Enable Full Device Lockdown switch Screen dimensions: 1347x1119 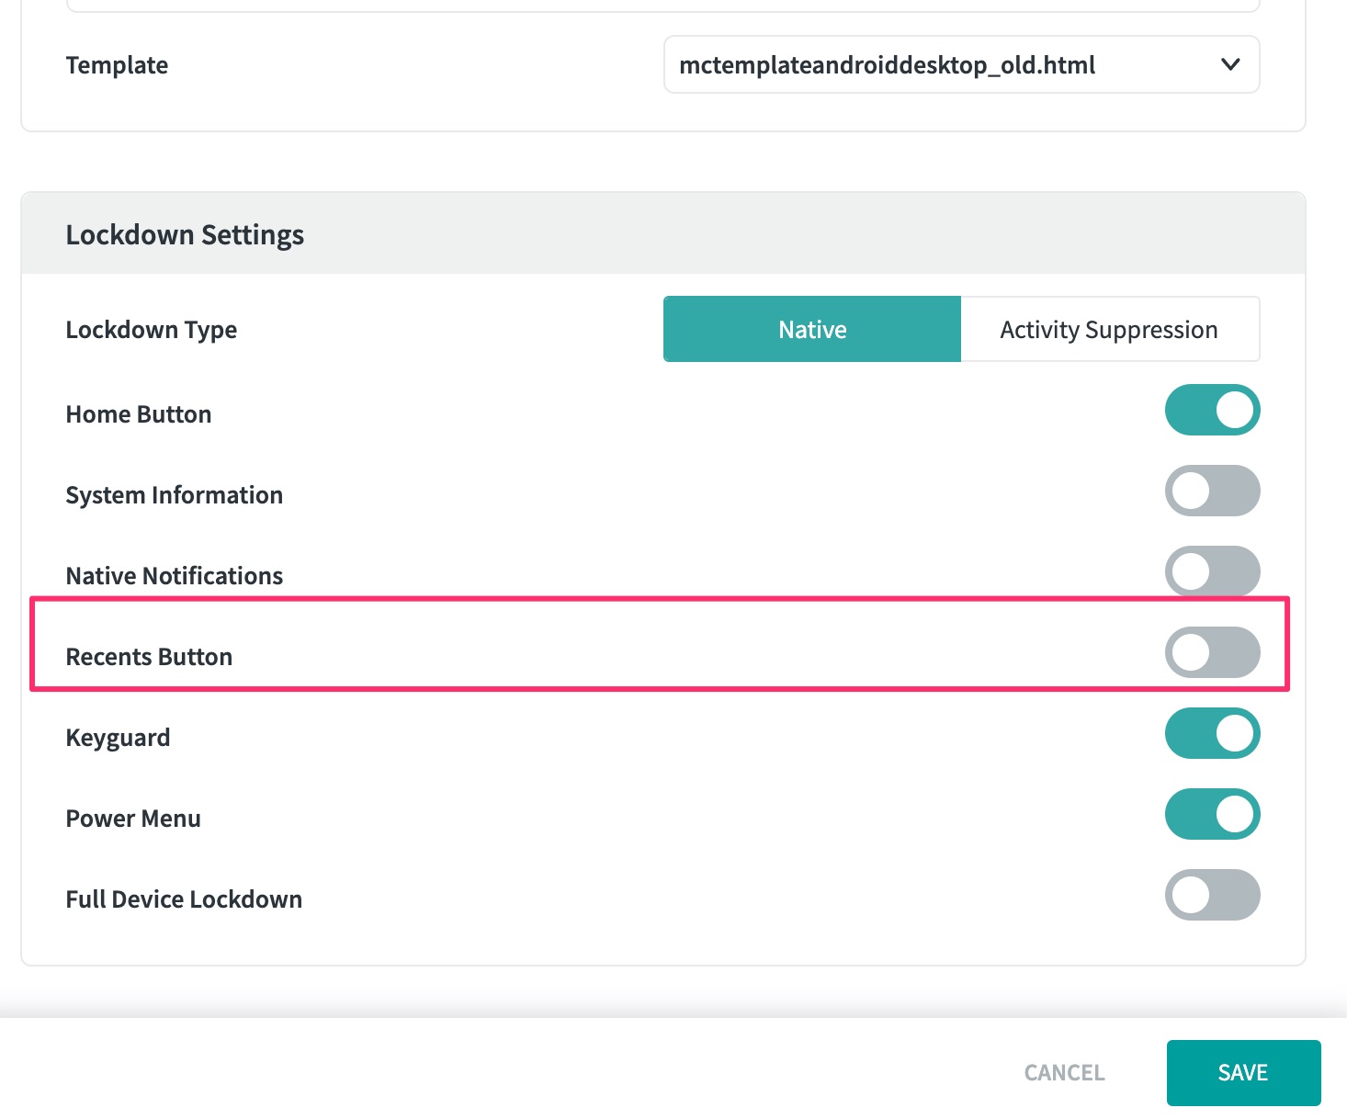[1212, 895]
